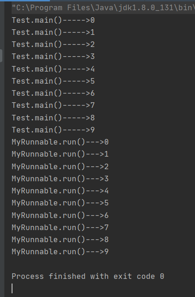The image size is (195, 297).
Task: Click the line MyRunnable.run()--->9
Action: point(60,252)
